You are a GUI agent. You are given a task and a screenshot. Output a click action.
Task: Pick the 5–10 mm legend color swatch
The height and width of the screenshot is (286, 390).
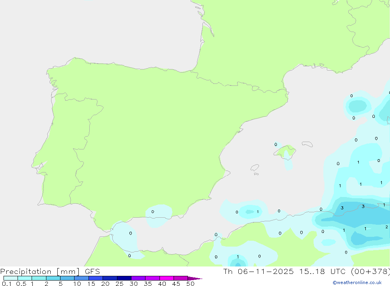(67, 278)
